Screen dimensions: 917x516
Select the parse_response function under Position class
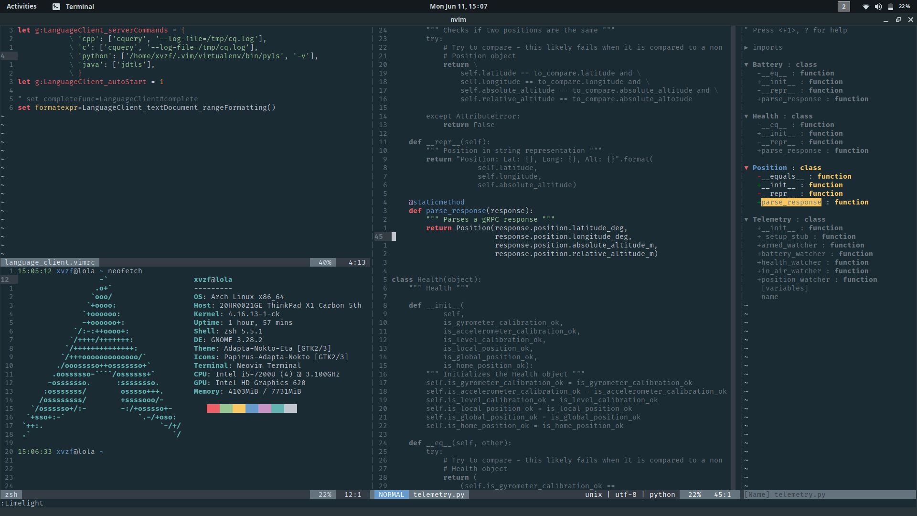(790, 202)
